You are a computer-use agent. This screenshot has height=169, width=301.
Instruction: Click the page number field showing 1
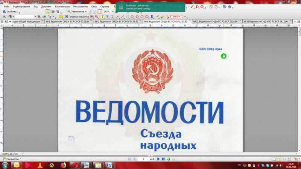click(143, 159)
